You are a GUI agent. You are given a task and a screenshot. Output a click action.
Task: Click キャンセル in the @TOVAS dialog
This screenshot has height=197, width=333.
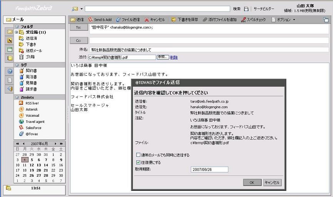click(x=272, y=182)
